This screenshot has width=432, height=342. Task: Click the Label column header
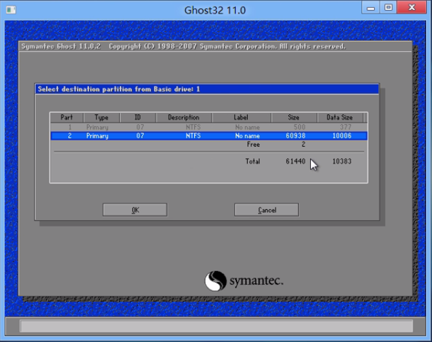(241, 118)
